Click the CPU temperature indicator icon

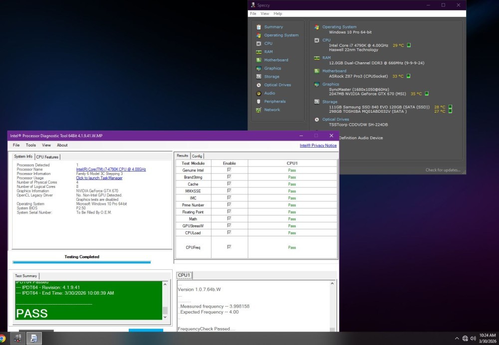tap(409, 45)
